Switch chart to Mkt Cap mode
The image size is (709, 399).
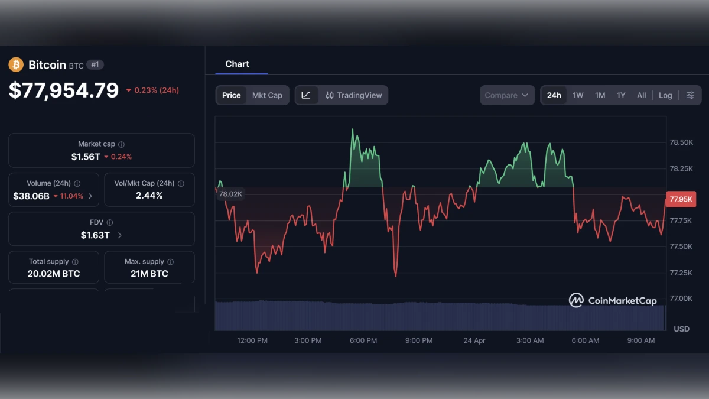pos(267,95)
